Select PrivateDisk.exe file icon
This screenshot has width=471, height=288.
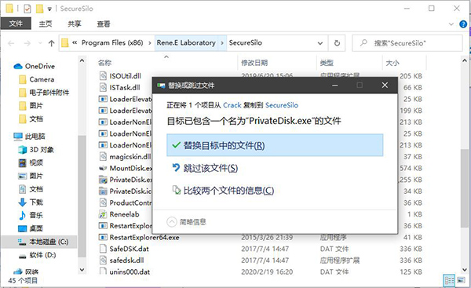[103, 180]
